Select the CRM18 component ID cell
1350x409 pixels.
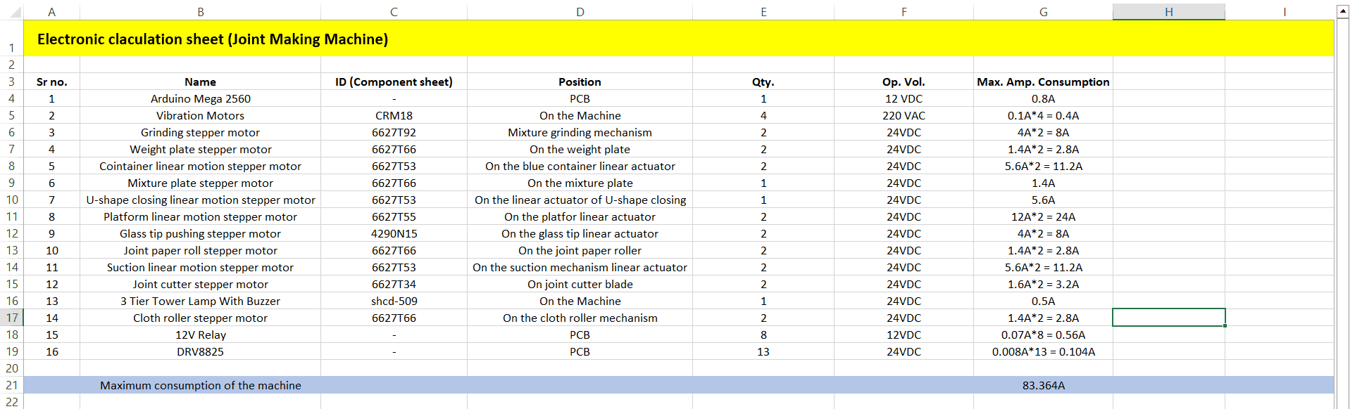[x=394, y=115]
